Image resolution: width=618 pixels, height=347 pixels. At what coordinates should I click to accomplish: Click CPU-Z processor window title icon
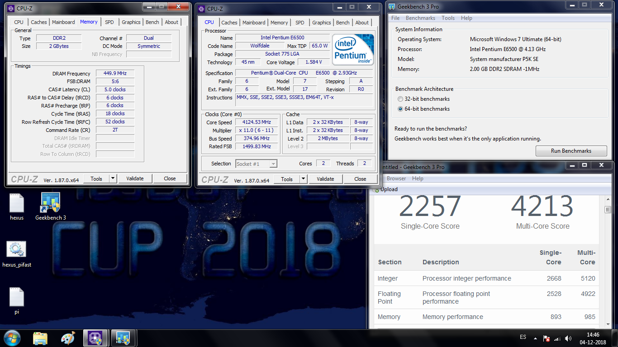[202, 8]
